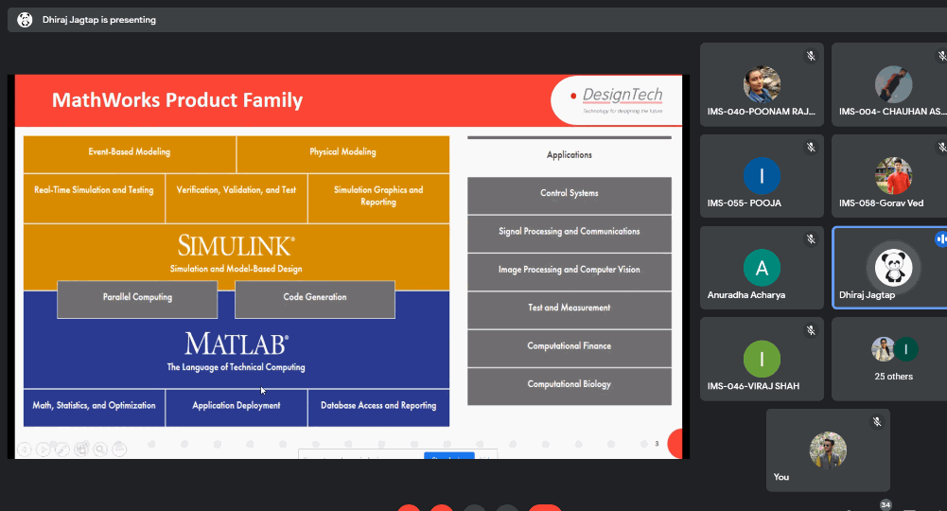Select the pen tool in slideshow controls
947x511 pixels.
pyautogui.click(x=62, y=449)
